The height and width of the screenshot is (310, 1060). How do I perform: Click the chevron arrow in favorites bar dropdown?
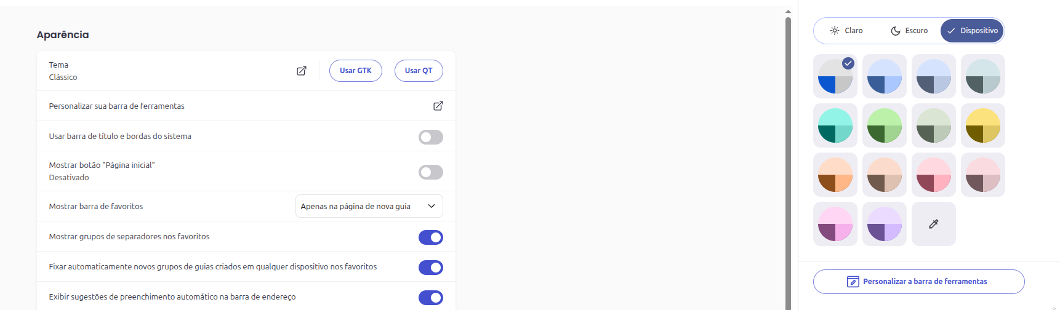[432, 207]
